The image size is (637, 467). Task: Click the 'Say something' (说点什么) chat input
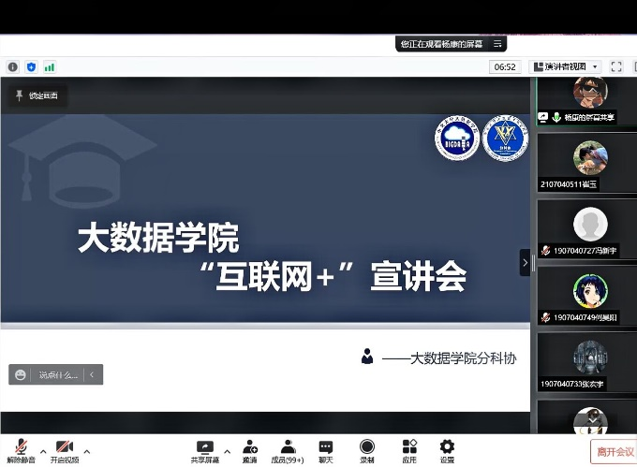point(56,375)
